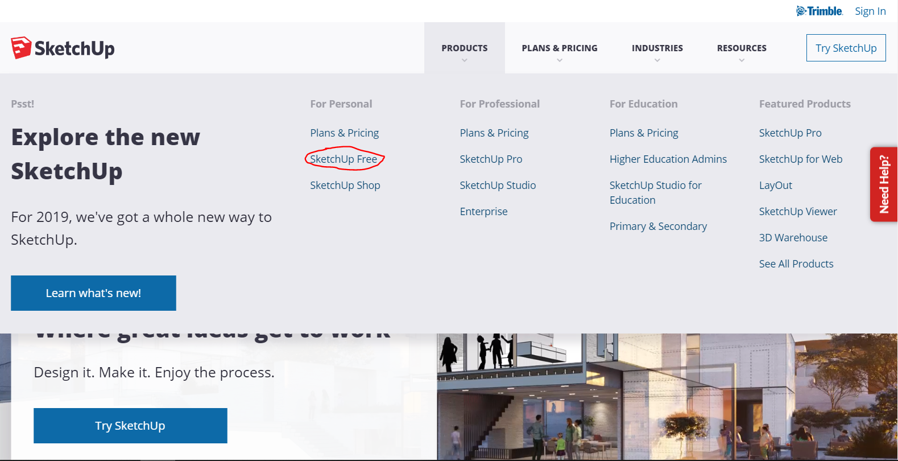Viewport: 898px width, 461px height.
Task: Open the LayOut link
Action: point(775,185)
